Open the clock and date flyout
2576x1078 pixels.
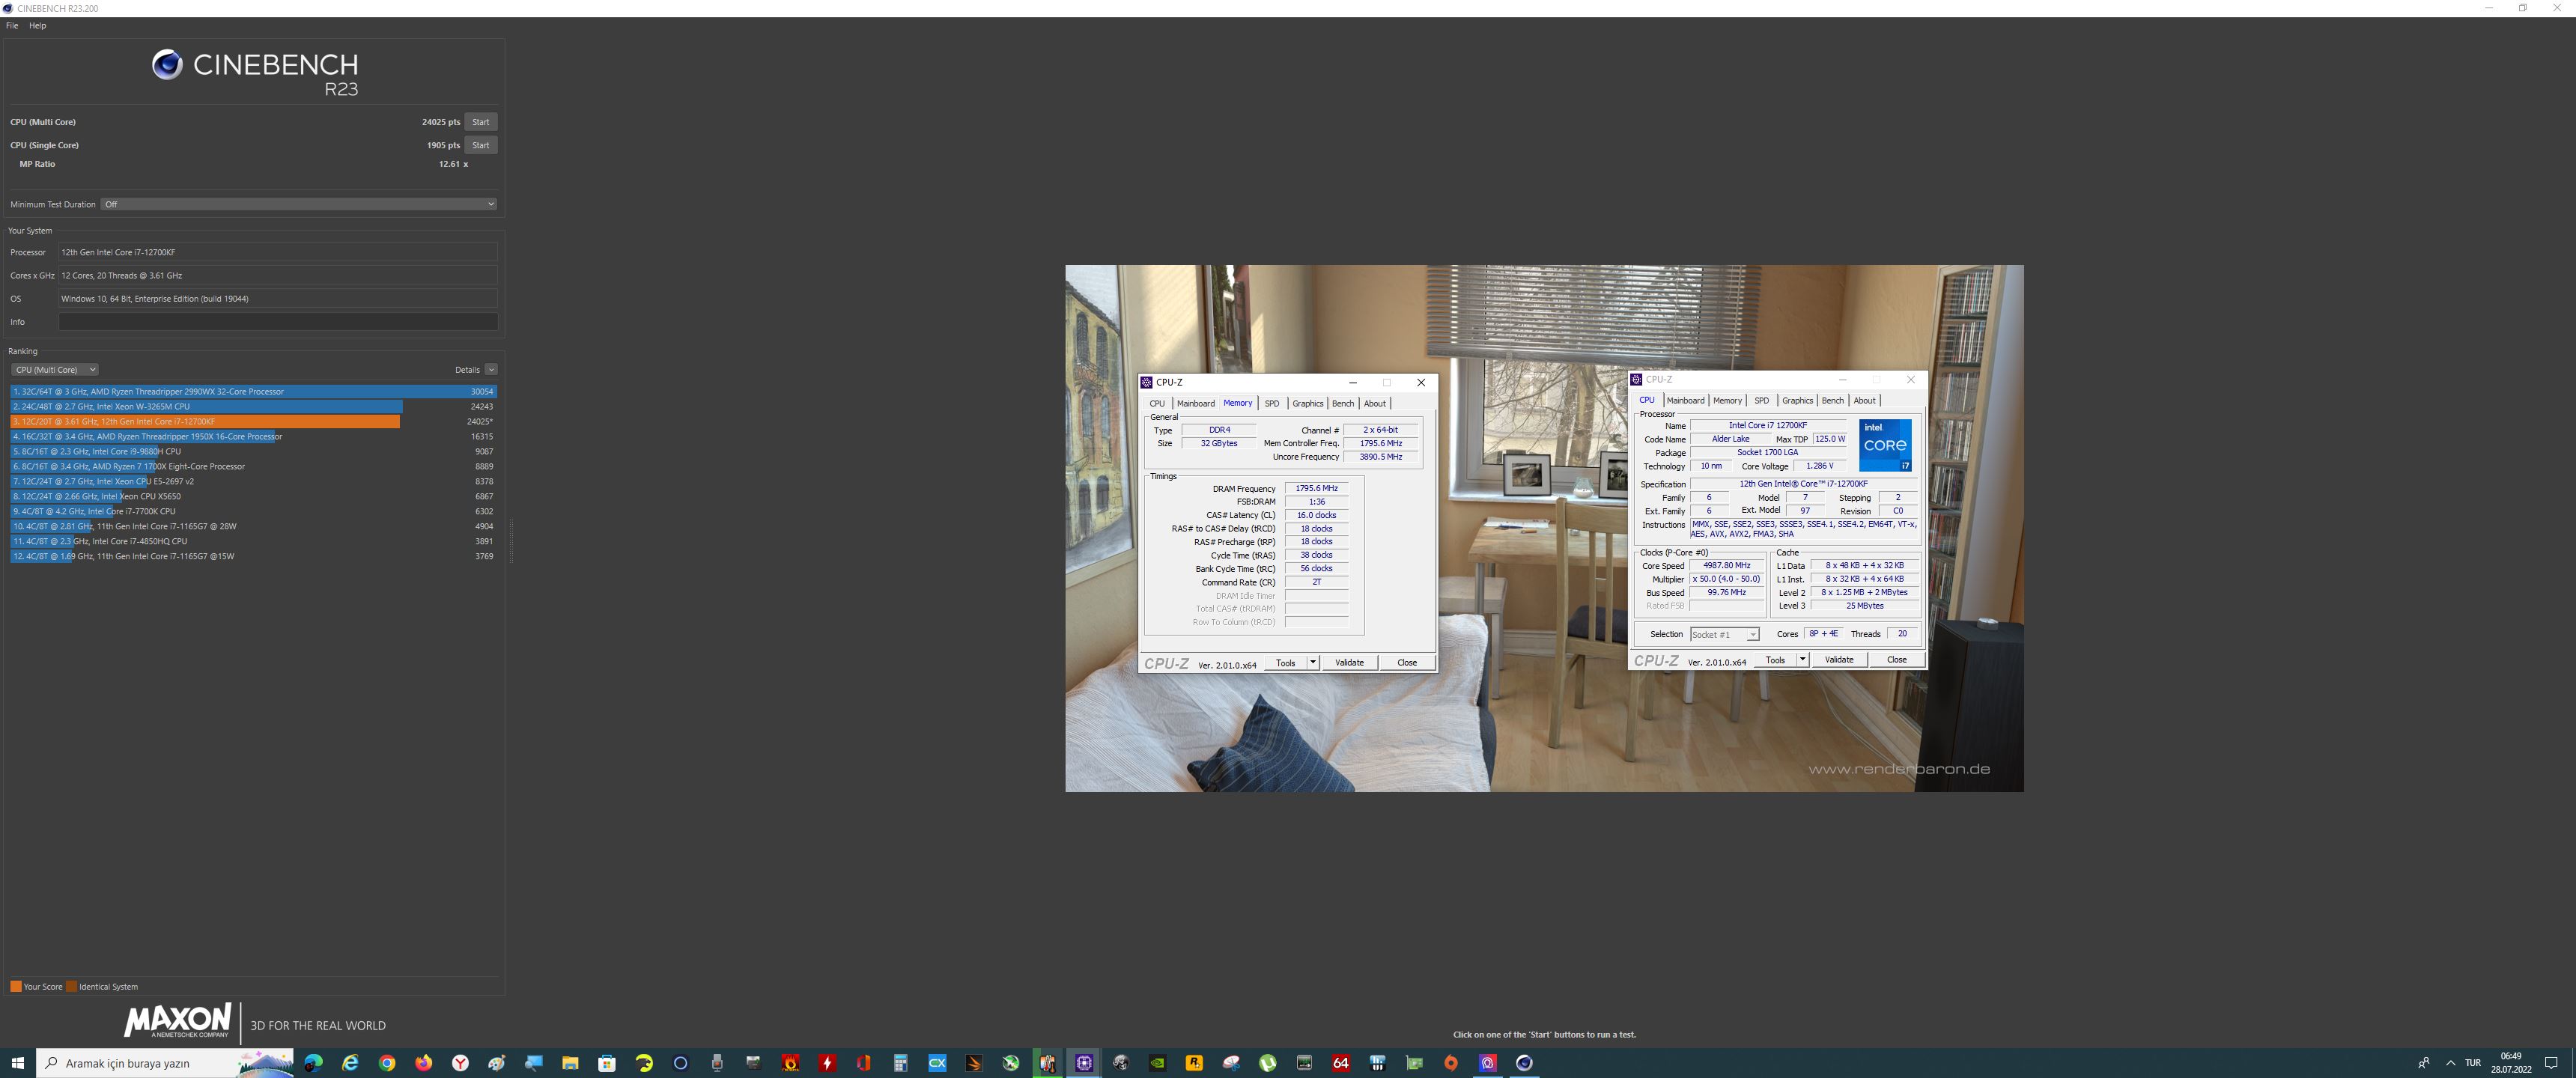[2511, 1063]
